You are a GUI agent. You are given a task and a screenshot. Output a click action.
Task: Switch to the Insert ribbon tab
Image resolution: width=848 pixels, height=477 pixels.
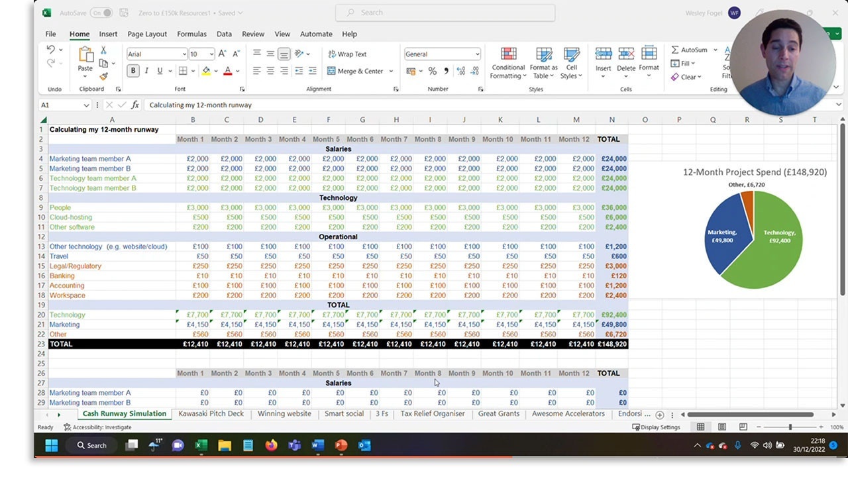[x=108, y=34]
